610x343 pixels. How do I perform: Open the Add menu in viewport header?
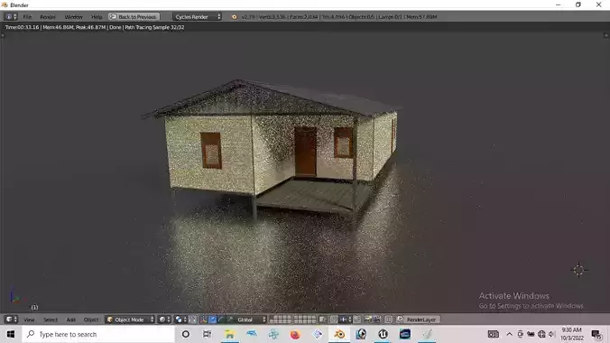coord(70,320)
